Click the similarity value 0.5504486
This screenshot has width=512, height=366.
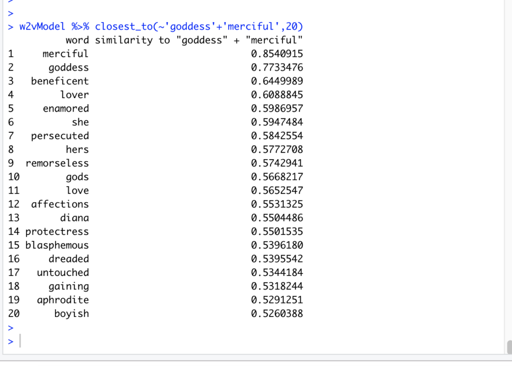click(x=276, y=218)
